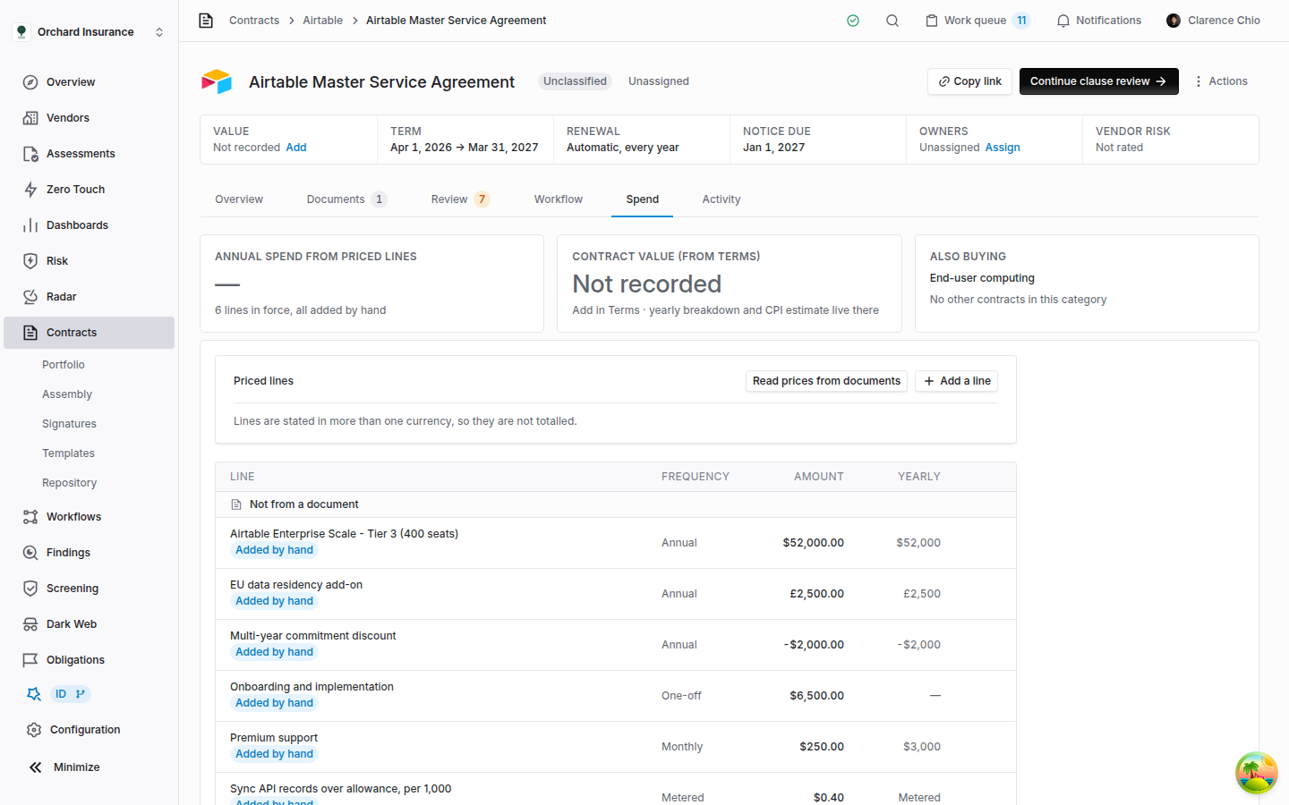Select Contracts in the sidebar

[x=90, y=333]
